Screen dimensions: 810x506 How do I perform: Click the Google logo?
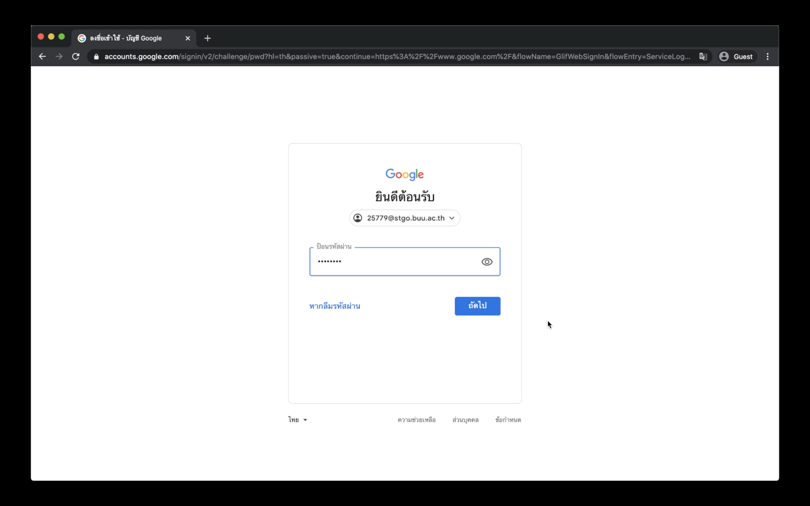(x=405, y=174)
